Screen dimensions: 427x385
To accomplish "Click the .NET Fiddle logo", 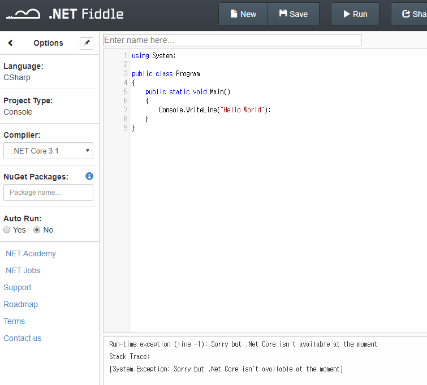I will pyautogui.click(x=65, y=14).
